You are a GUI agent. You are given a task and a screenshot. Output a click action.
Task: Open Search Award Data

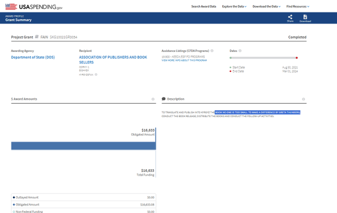[204, 6]
